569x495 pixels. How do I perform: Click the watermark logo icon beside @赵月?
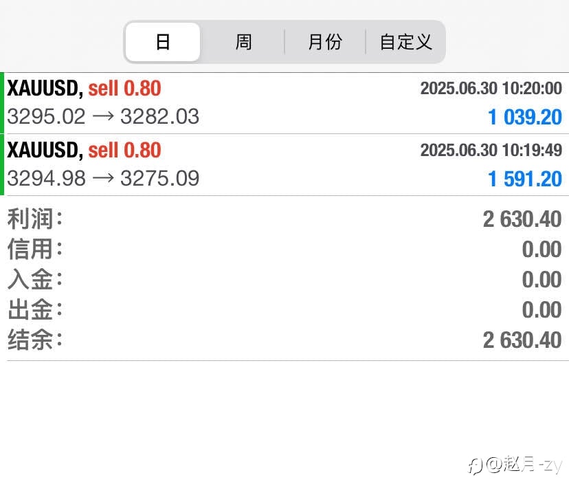click(475, 465)
